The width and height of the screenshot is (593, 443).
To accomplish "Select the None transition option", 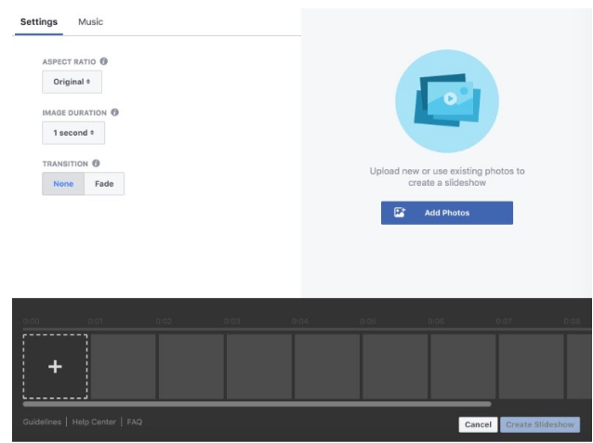I will point(63,184).
